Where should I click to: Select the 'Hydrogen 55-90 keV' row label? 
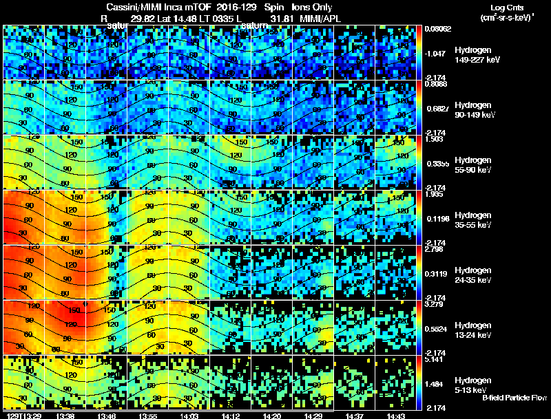[x=473, y=165]
